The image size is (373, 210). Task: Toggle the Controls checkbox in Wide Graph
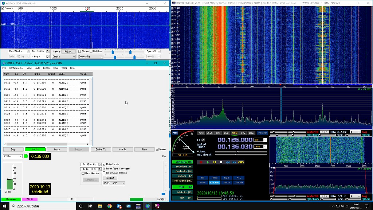(x=3, y=8)
